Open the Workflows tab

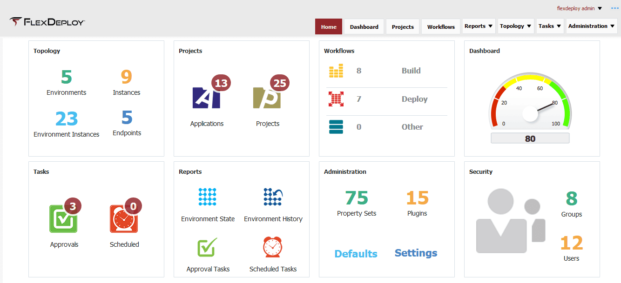[441, 26]
